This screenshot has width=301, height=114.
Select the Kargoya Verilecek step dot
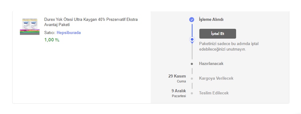click(x=192, y=78)
